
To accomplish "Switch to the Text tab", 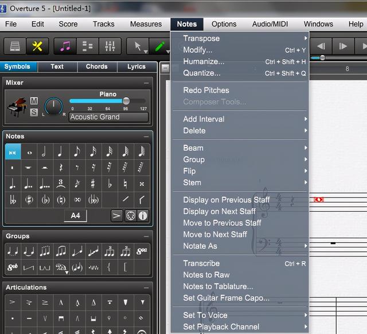I will point(57,67).
